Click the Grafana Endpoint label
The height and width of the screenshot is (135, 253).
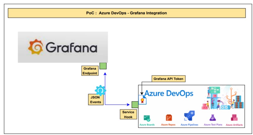coord(90,71)
